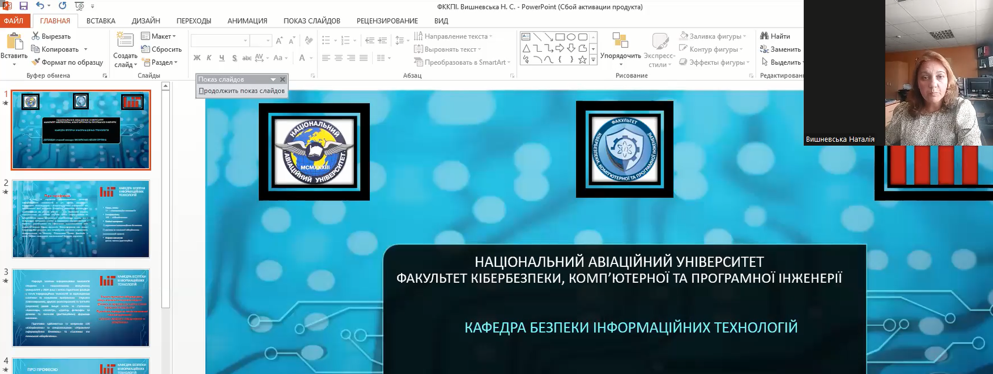
Task: Click Продолжить показ слайдов button
Action: point(242,91)
